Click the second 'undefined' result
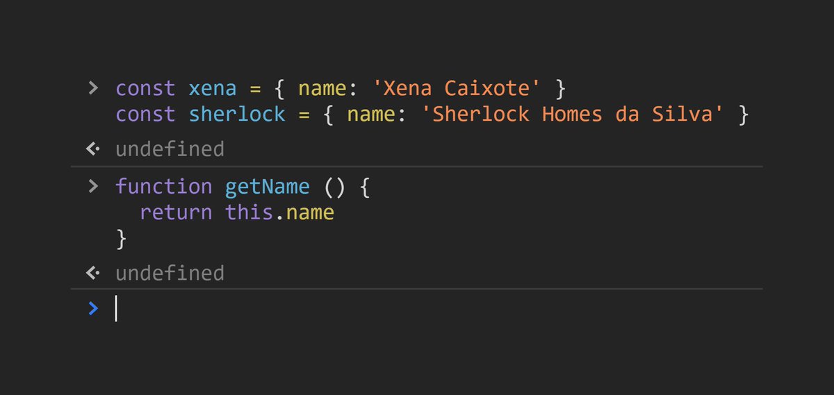The height and width of the screenshot is (395, 834). (170, 273)
